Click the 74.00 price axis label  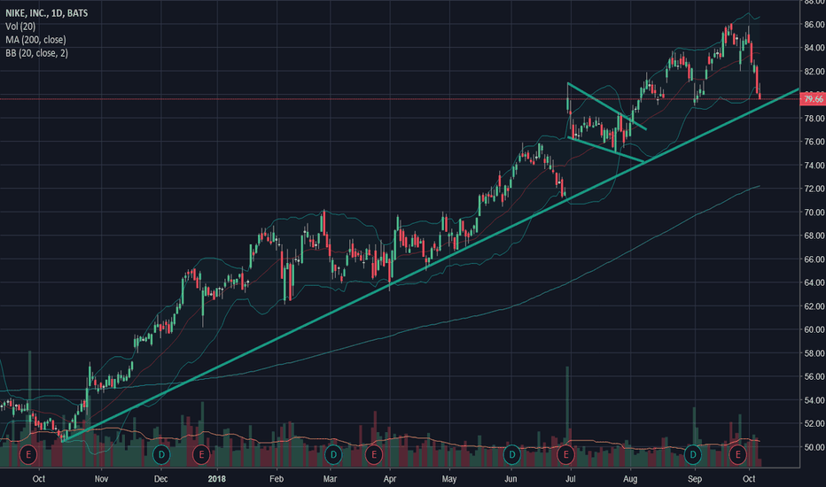(x=814, y=166)
